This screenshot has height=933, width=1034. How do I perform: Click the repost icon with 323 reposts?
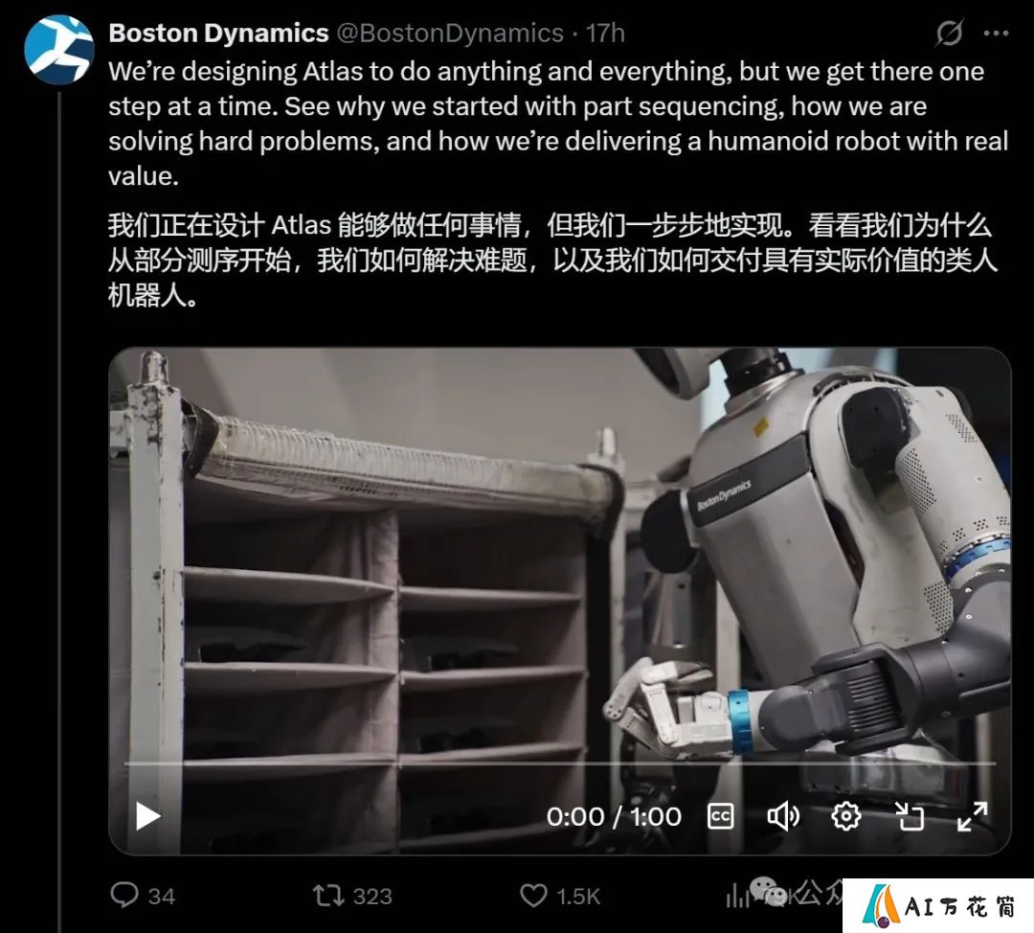pyautogui.click(x=327, y=896)
